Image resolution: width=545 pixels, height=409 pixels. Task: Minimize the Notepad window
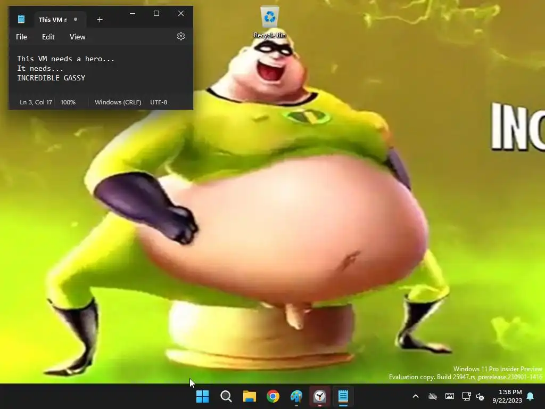click(133, 13)
